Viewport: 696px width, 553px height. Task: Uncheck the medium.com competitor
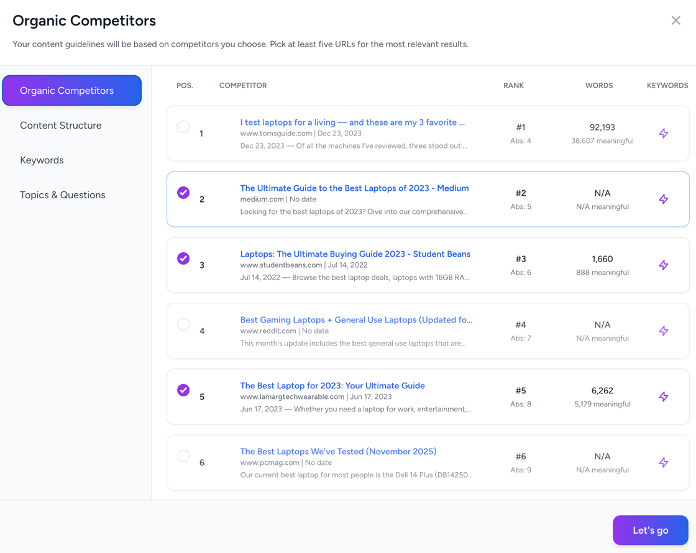(183, 193)
